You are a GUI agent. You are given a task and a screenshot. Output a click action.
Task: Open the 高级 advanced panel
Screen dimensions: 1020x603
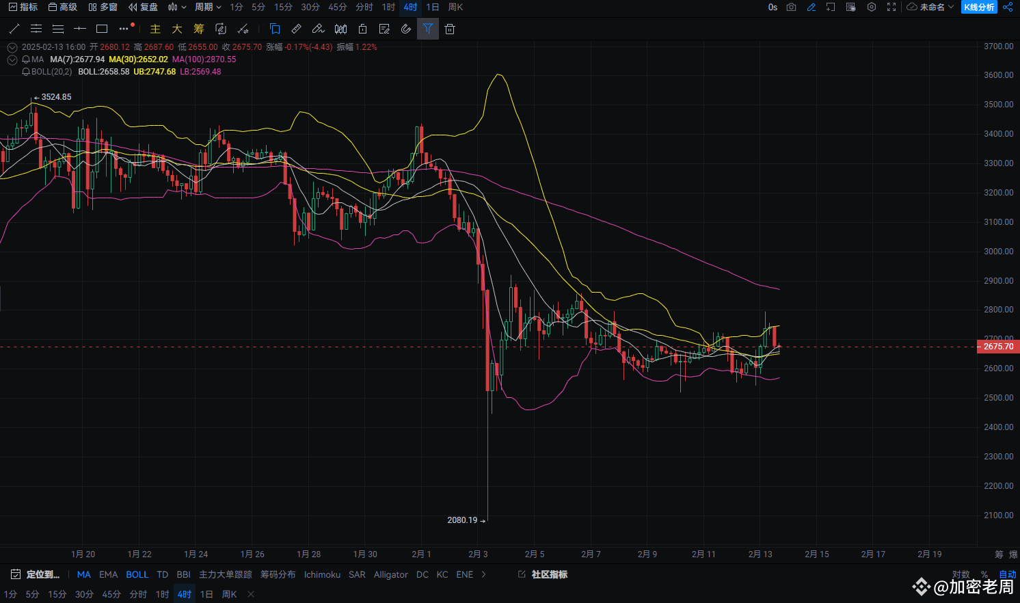(x=63, y=7)
